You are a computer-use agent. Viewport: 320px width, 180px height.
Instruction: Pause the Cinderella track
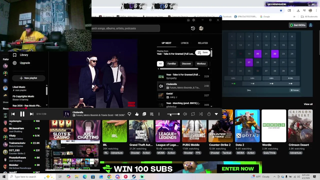click(22, 114)
